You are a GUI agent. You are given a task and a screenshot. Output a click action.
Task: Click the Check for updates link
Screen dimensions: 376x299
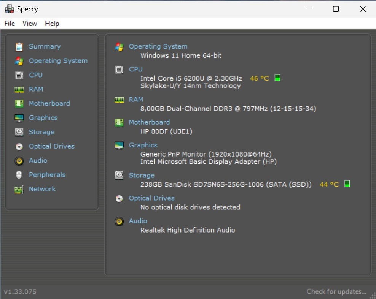click(336, 291)
